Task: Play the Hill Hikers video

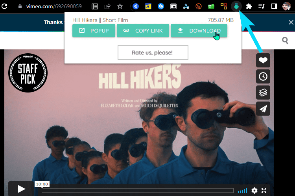Action: [21, 189]
